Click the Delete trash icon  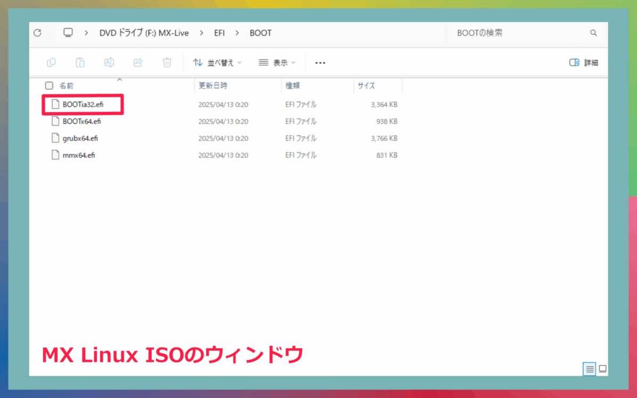point(167,62)
